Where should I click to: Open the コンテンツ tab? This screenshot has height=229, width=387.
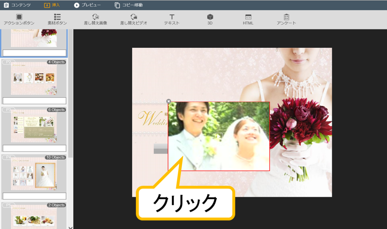pyautogui.click(x=17, y=5)
